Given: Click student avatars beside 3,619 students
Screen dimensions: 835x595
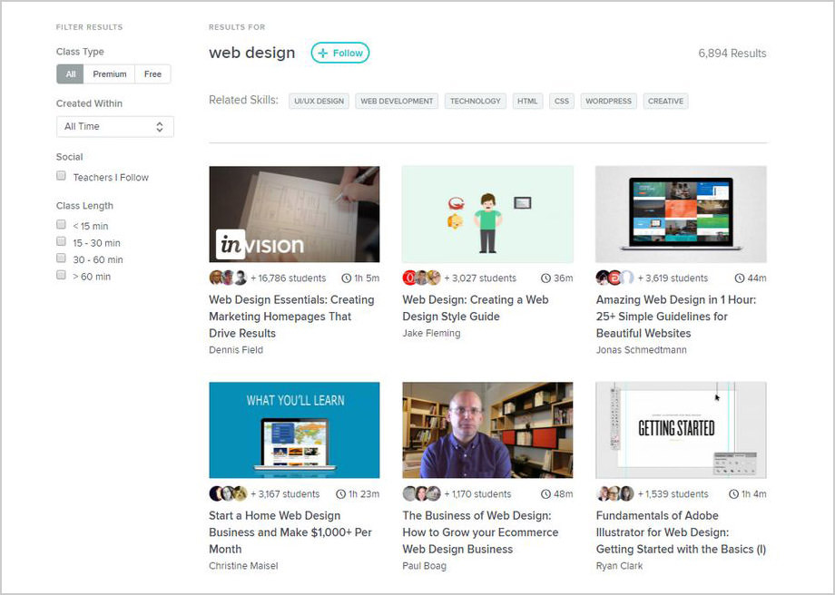Looking at the screenshot, I should coord(615,278).
